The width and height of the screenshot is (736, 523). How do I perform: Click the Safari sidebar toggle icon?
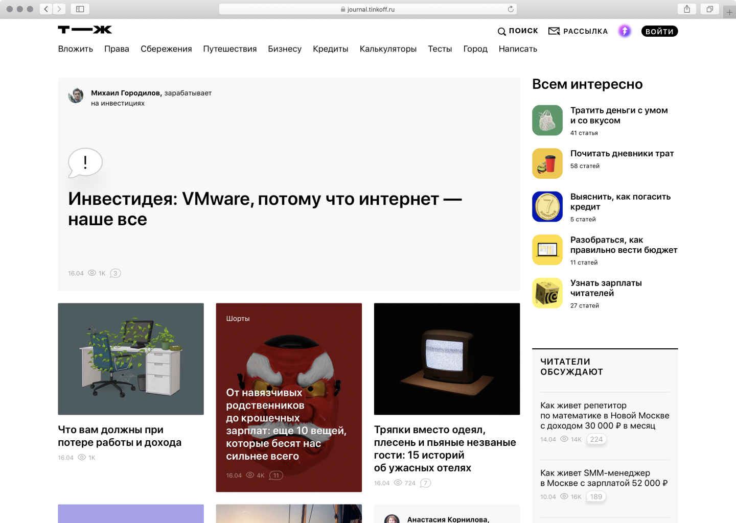point(80,9)
